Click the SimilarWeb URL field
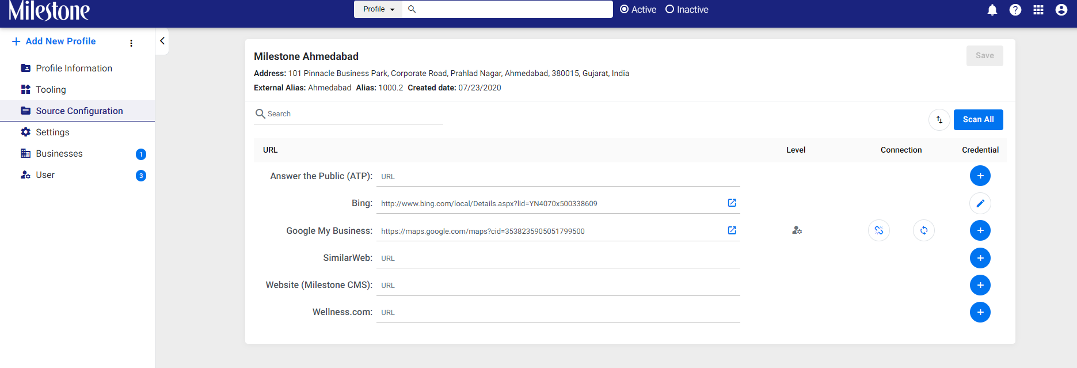This screenshot has height=368, width=1077. click(x=558, y=259)
